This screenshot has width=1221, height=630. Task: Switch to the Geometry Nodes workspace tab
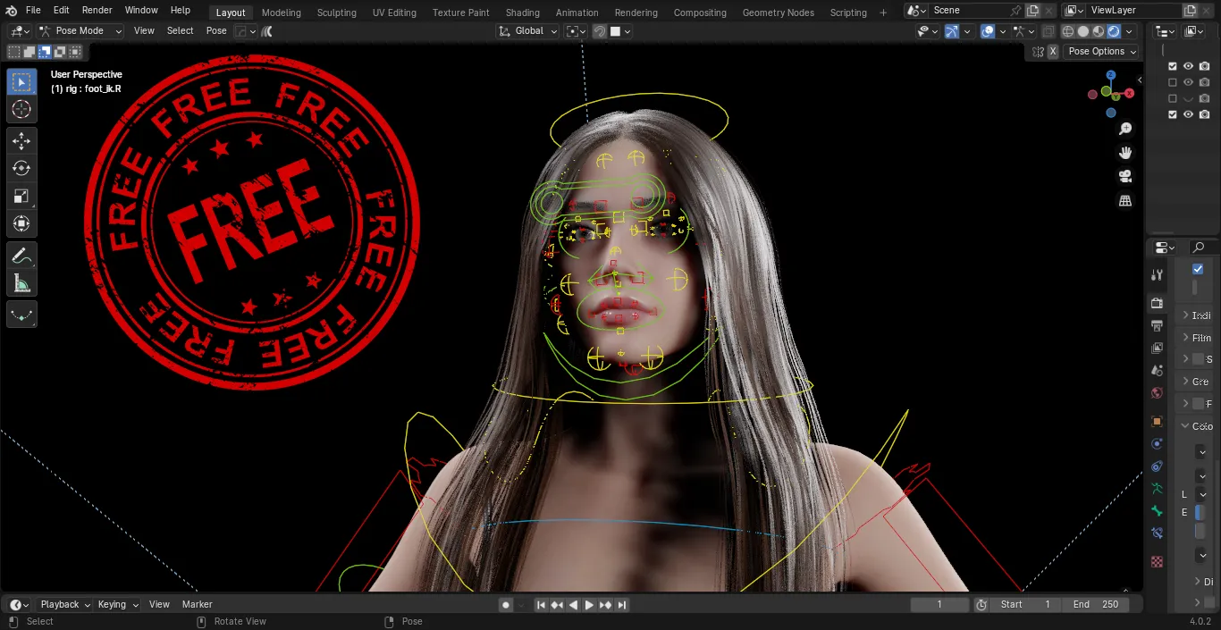click(778, 13)
